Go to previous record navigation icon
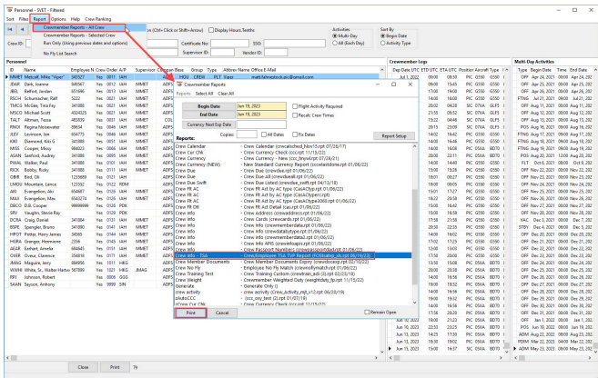 [23, 29]
